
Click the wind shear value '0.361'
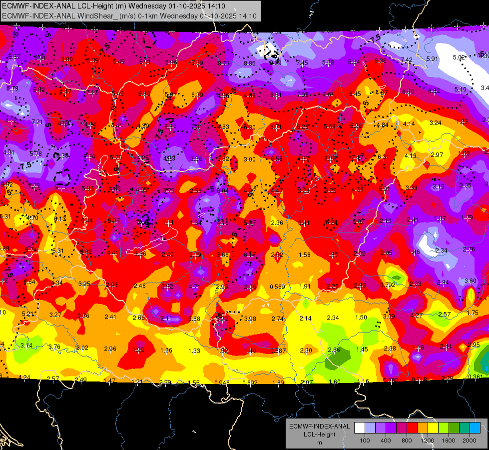476,376
